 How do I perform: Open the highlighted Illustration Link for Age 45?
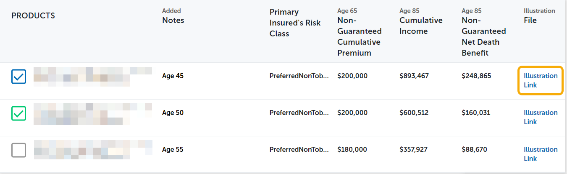pyautogui.click(x=541, y=80)
